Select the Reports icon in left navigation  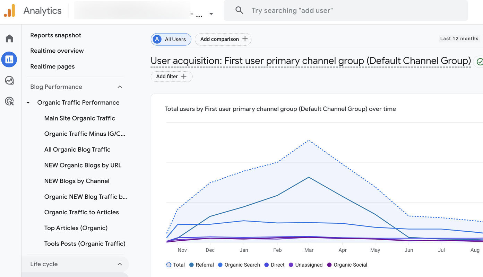(x=9, y=59)
